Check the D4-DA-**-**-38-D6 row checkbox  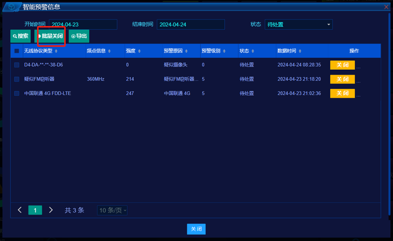pyautogui.click(x=17, y=65)
